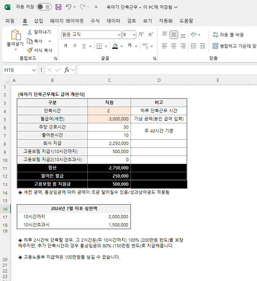
Task: Click the Undo arrow icon
Action: pyautogui.click(x=68, y=7)
